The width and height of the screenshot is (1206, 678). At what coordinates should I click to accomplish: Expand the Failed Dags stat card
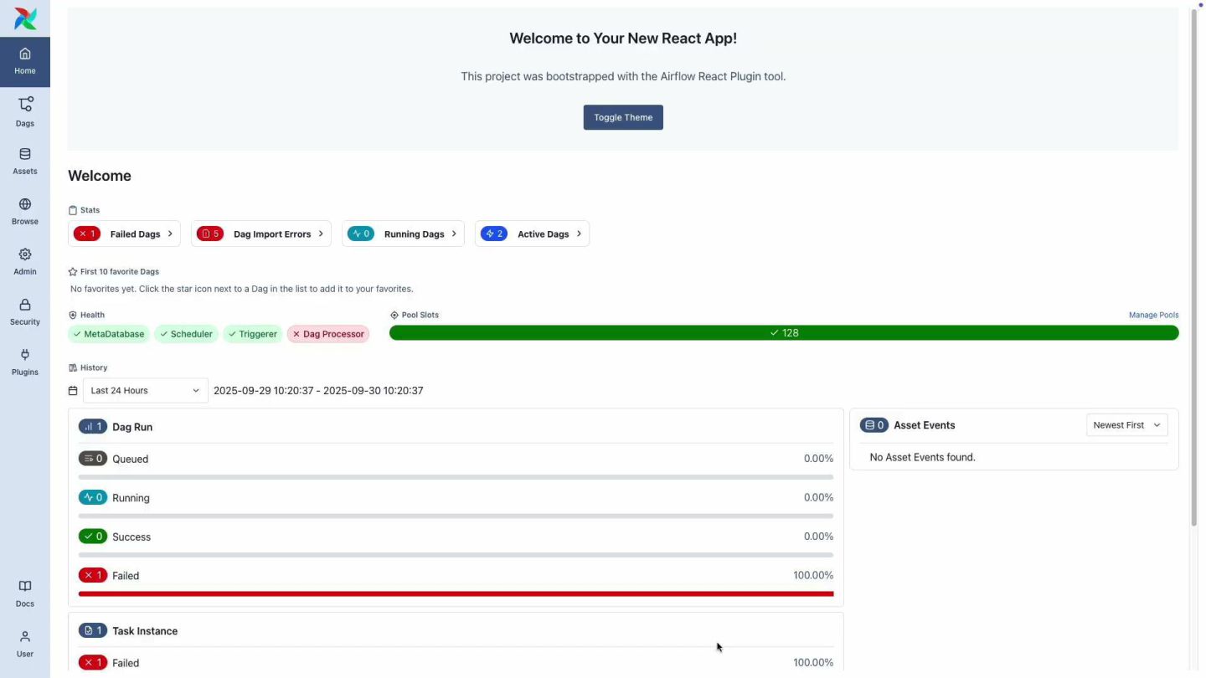[x=124, y=234]
